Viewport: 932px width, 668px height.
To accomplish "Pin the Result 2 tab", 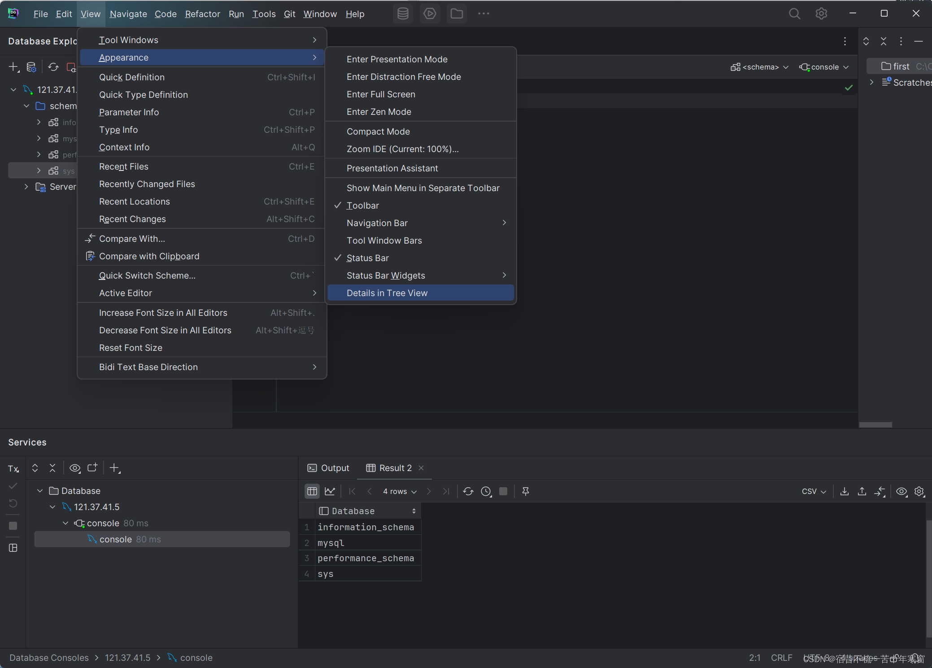I will [x=526, y=491].
